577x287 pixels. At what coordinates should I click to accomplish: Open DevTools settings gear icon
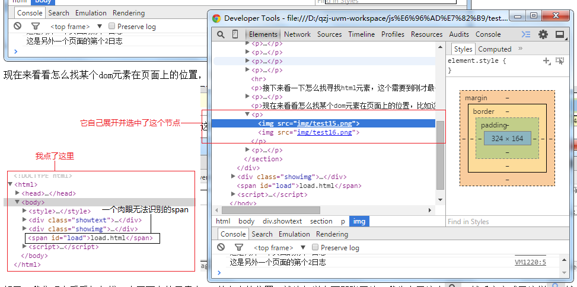pos(543,34)
